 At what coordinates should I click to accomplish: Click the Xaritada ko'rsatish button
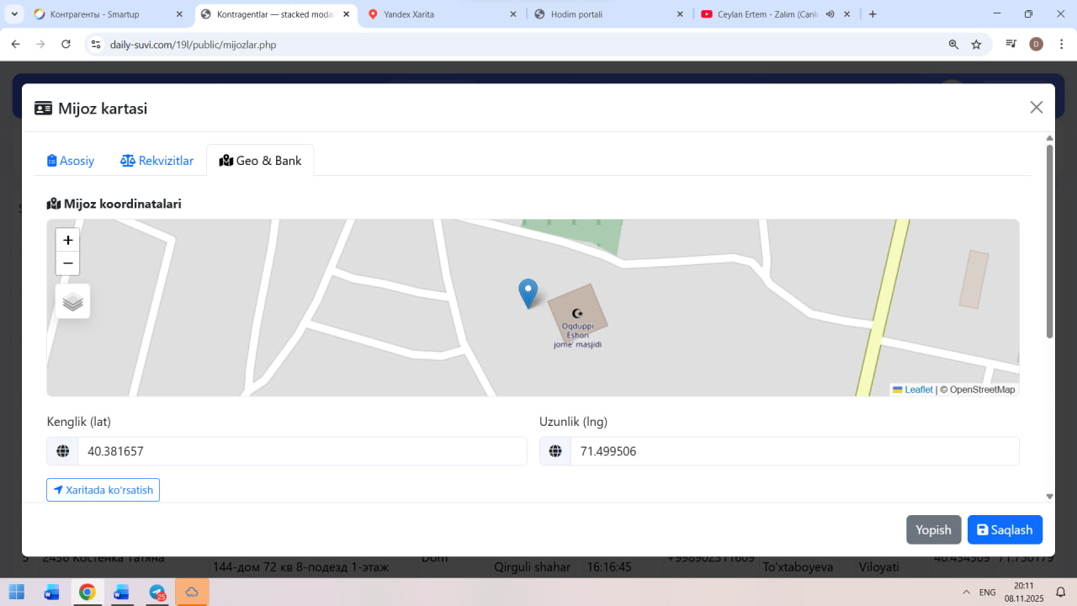tap(103, 490)
